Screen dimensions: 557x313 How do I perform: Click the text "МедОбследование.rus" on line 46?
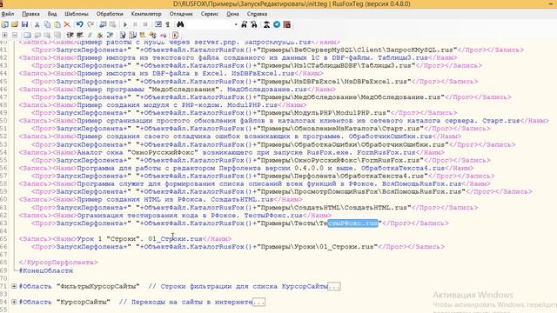click(x=267, y=90)
